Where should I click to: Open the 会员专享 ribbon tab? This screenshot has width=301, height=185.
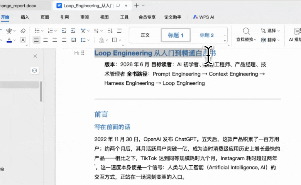tap(147, 17)
